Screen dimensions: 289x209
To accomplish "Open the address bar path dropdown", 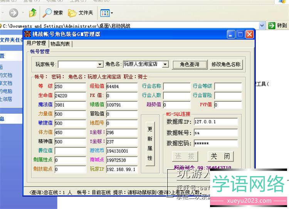I will [x=262, y=25].
